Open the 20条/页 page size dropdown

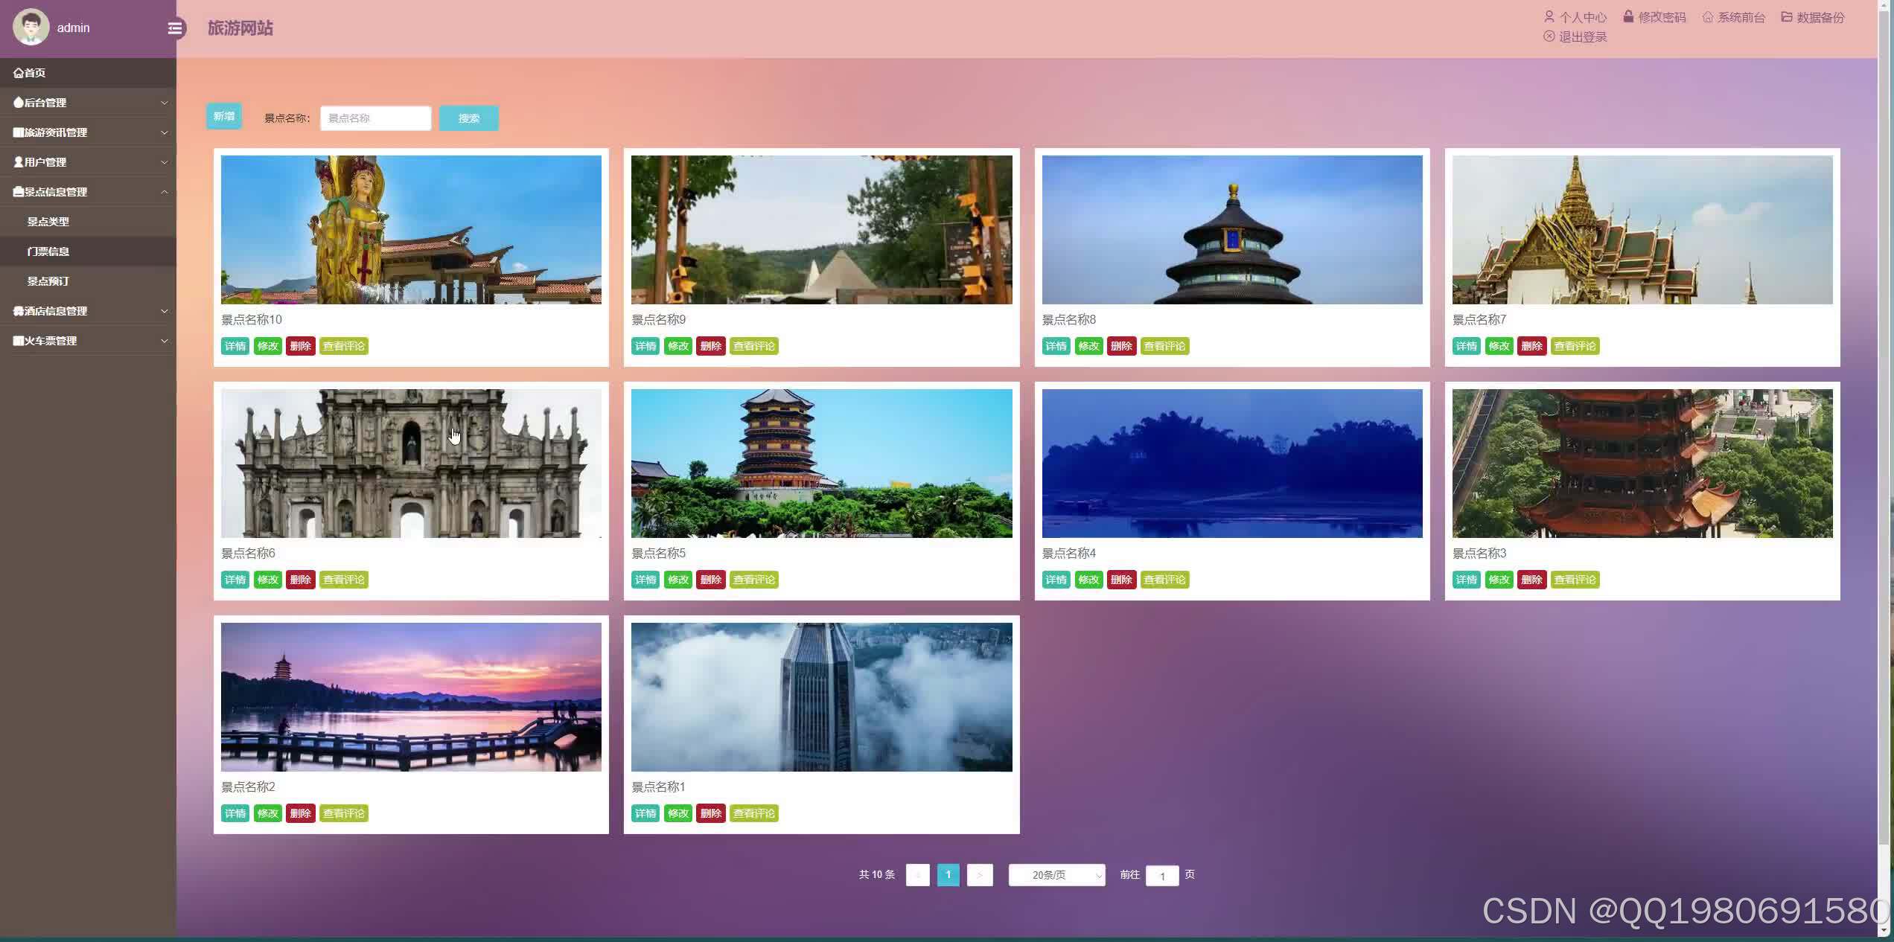(1056, 875)
